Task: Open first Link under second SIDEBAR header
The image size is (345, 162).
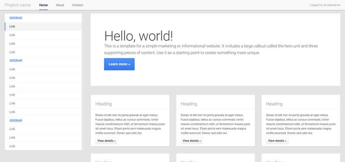Action: click(12, 69)
